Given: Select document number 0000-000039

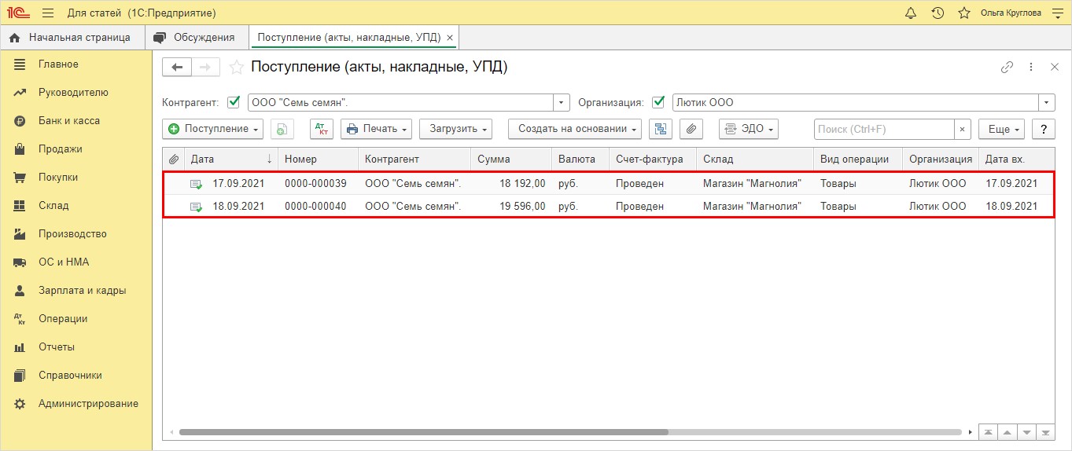Looking at the screenshot, I should (x=315, y=184).
